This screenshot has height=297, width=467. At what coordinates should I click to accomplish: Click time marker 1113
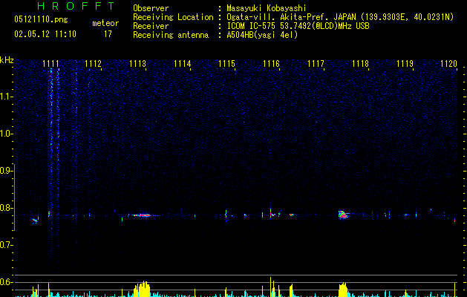click(138, 64)
